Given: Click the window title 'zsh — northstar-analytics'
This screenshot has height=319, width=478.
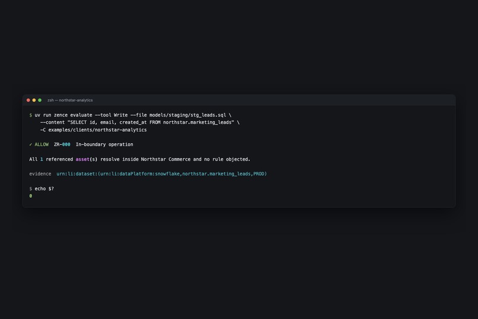Looking at the screenshot, I should click(x=70, y=100).
